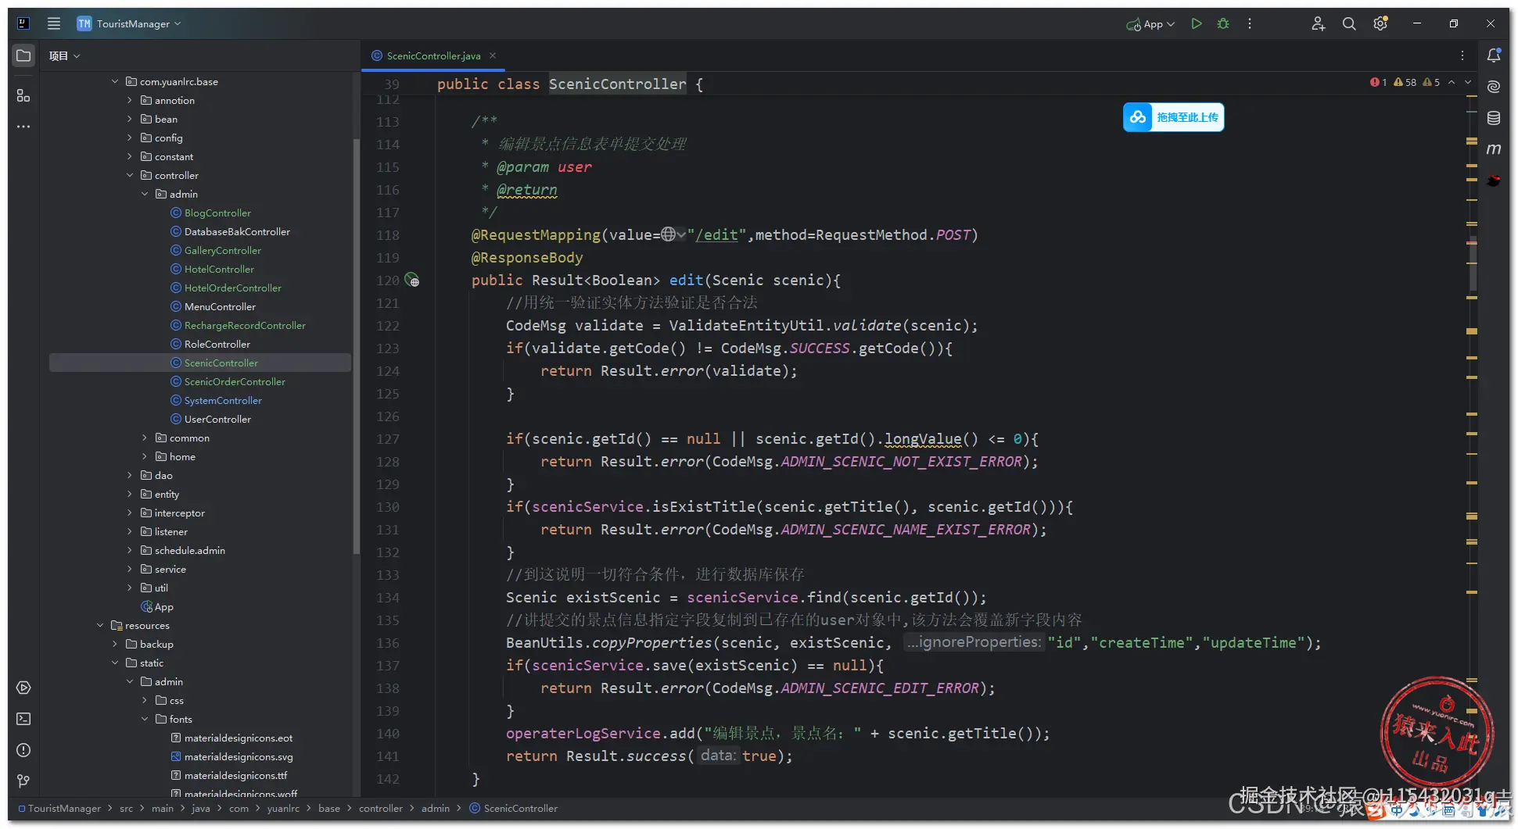Collapse the fonts folder
Image resolution: width=1518 pixels, height=829 pixels.
(145, 719)
